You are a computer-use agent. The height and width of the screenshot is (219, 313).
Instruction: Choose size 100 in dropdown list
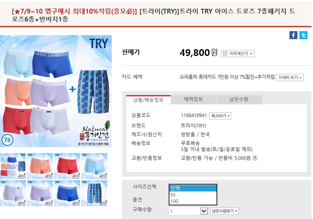point(193,201)
